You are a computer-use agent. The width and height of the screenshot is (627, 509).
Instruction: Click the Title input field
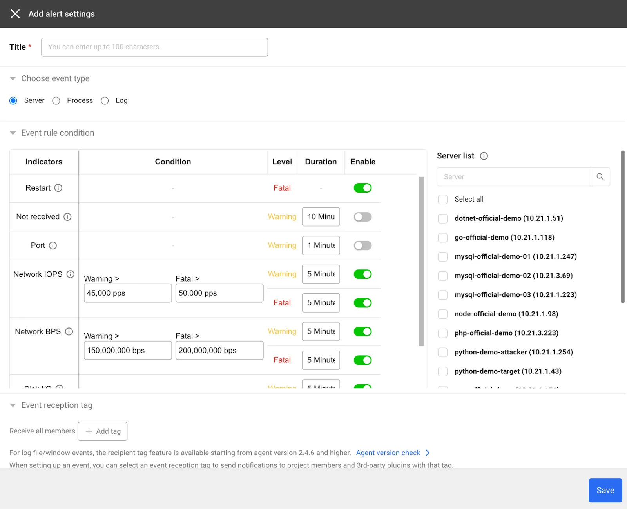pos(154,47)
